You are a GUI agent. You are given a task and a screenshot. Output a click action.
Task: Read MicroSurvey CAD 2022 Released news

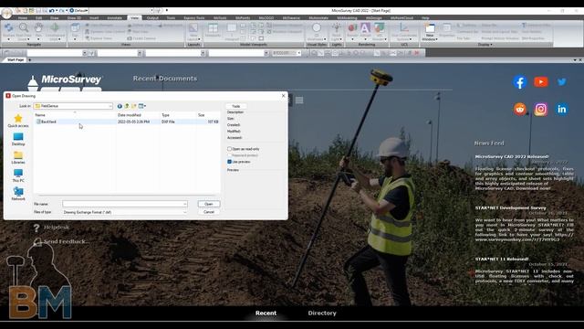[512, 156]
